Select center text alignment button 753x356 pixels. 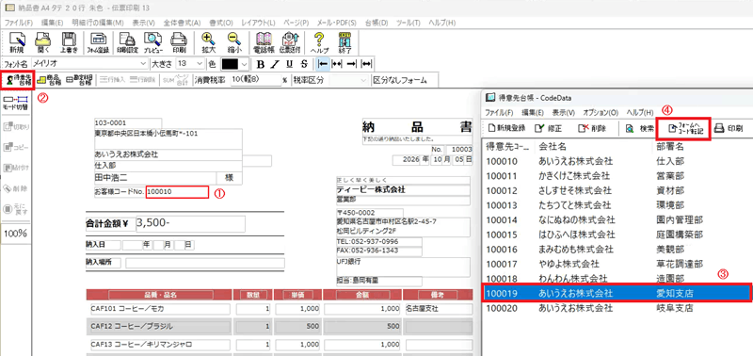coord(337,64)
